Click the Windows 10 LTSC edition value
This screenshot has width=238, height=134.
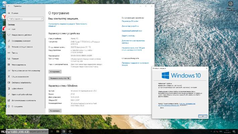[x=84, y=91]
